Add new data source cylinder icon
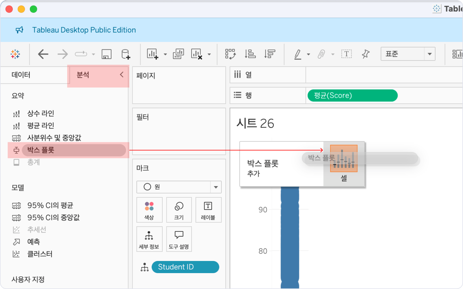The width and height of the screenshot is (463, 289). click(126, 54)
